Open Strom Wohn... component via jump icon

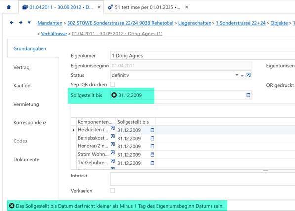113,153
